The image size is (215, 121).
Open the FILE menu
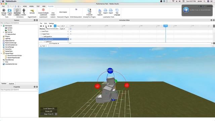pos(3,6)
